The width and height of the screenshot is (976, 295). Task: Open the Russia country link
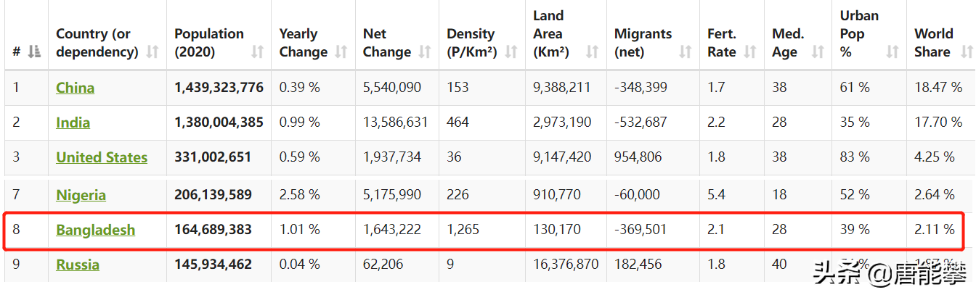78,265
